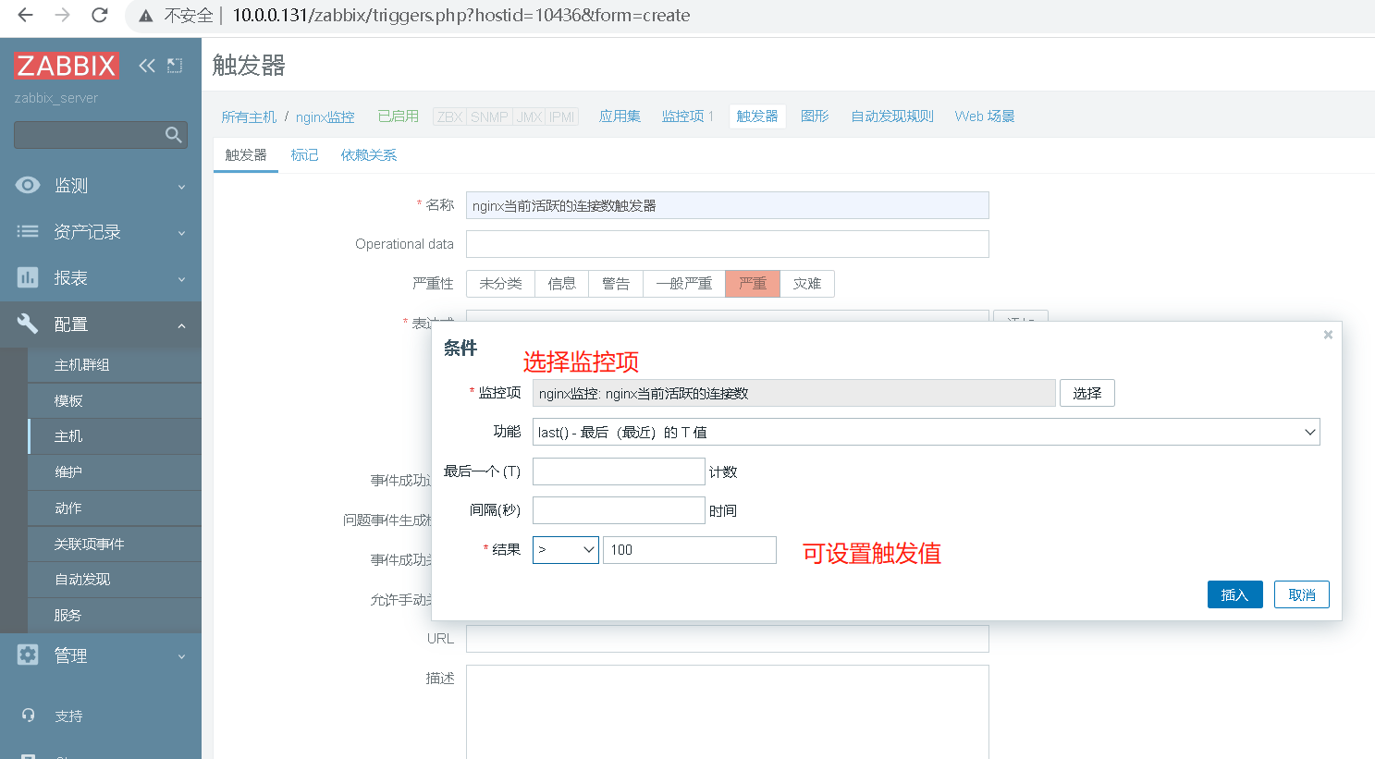Click in the 描述 text area
The height and width of the screenshot is (759, 1375).
(728, 712)
